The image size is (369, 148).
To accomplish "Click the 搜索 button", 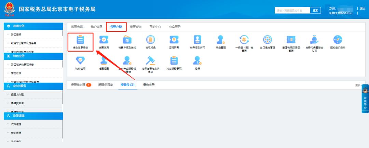I will (x=315, y=10).
